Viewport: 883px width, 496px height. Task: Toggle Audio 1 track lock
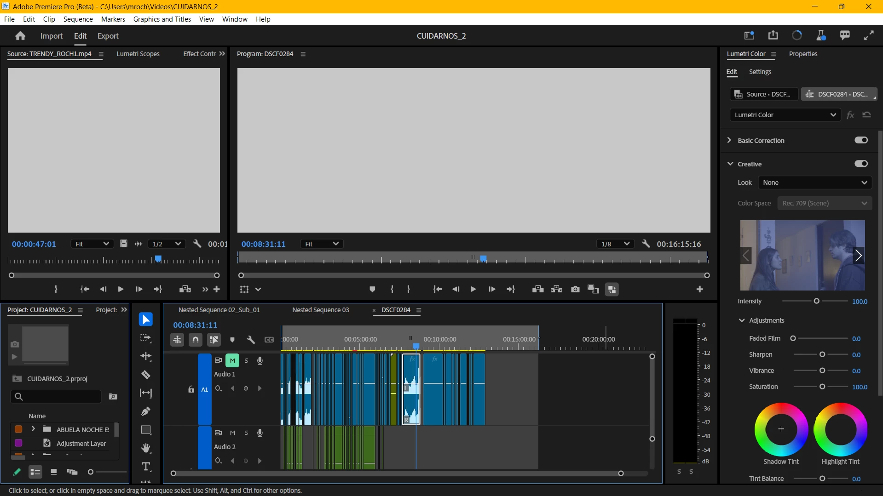tap(191, 389)
